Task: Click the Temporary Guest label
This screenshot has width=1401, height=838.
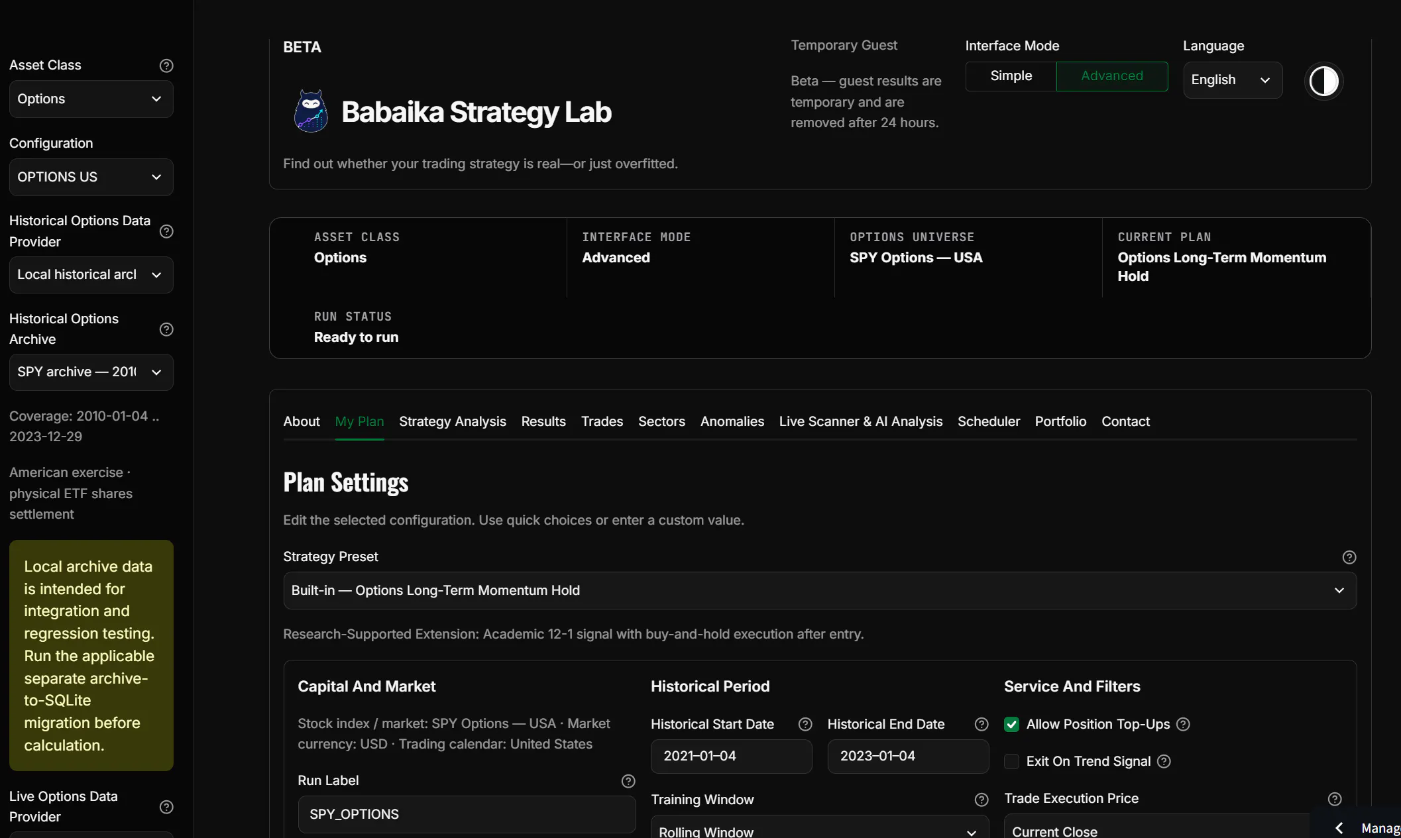Action: click(844, 46)
